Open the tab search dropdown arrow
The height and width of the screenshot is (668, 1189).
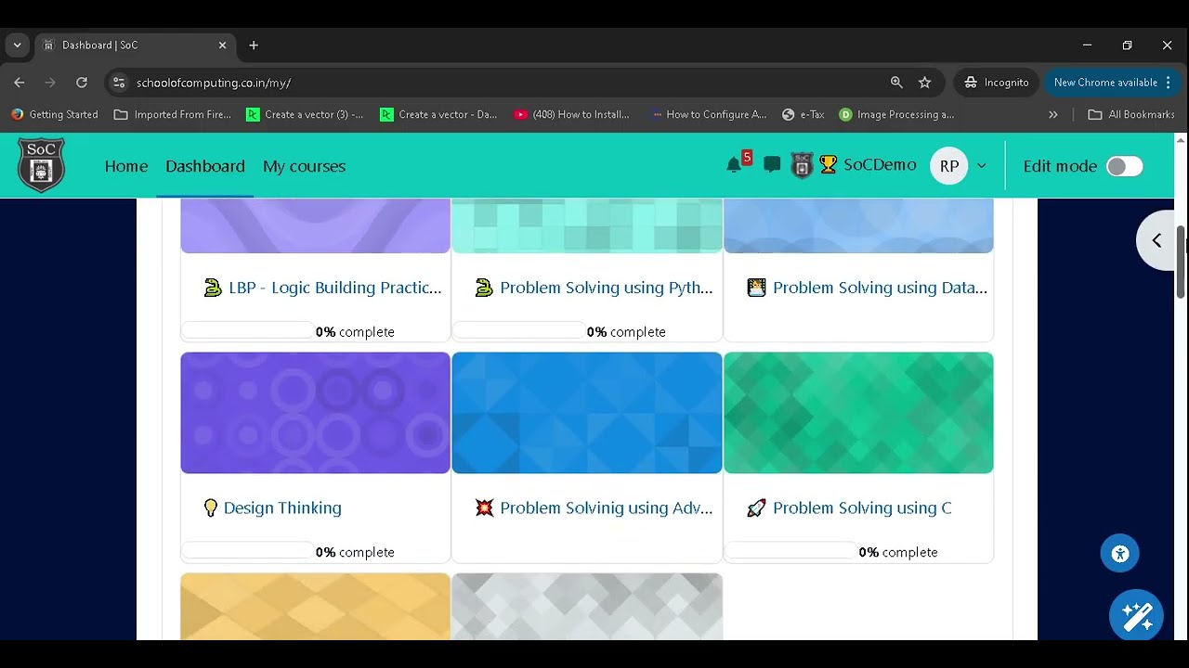pos(17,45)
